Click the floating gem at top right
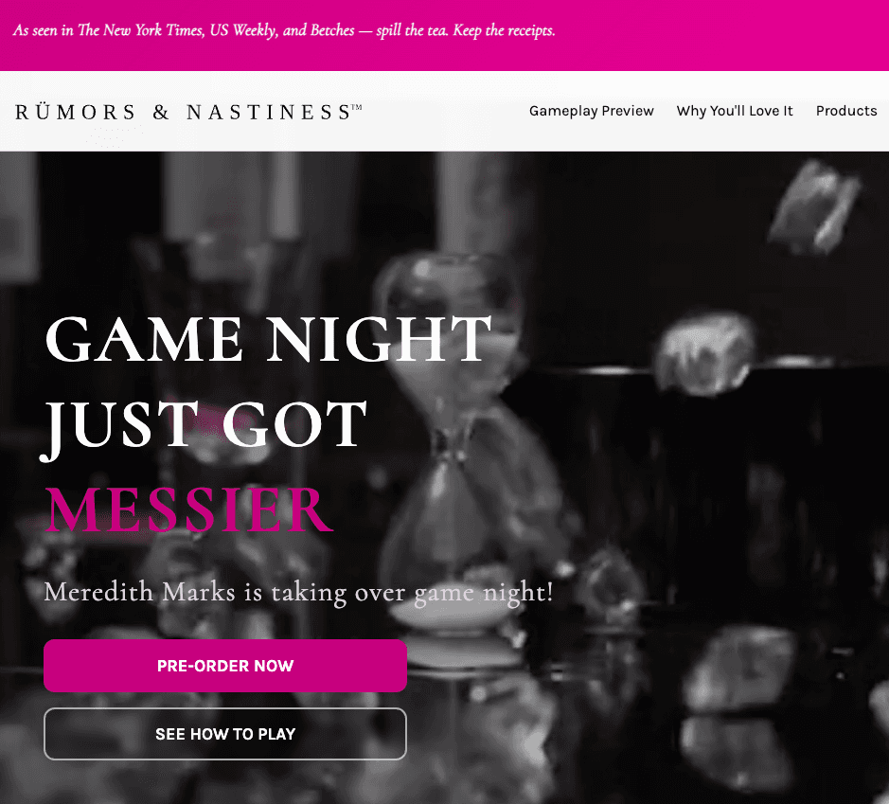The height and width of the screenshot is (804, 889). pyautogui.click(x=815, y=207)
